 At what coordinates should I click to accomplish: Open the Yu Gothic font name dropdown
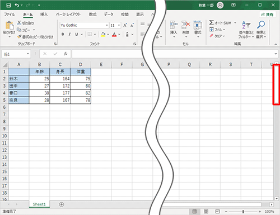coord(107,25)
